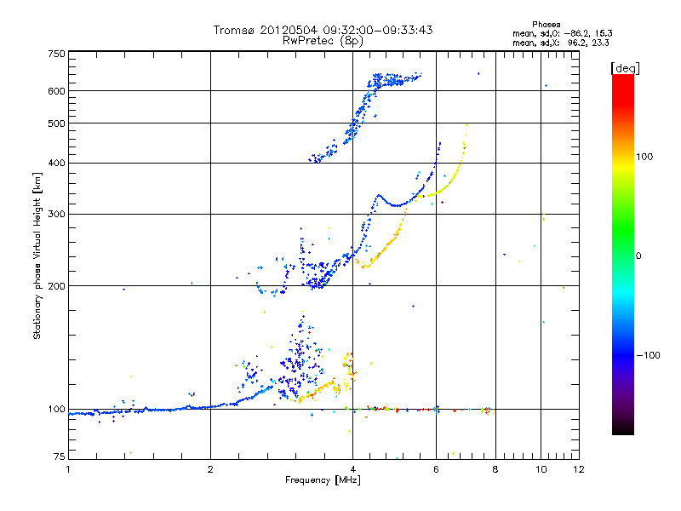Image resolution: width=681 pixels, height=511 pixels.
Task: Click the x-axis tick '8'
Action: [x=495, y=469]
